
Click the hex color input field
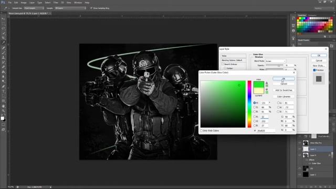tap(266, 131)
